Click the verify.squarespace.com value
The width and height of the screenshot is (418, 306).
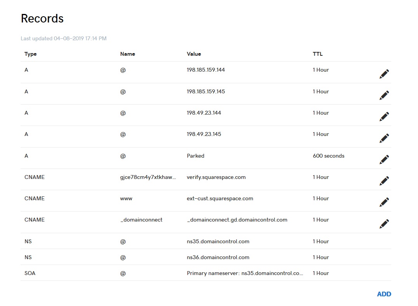[x=216, y=177]
